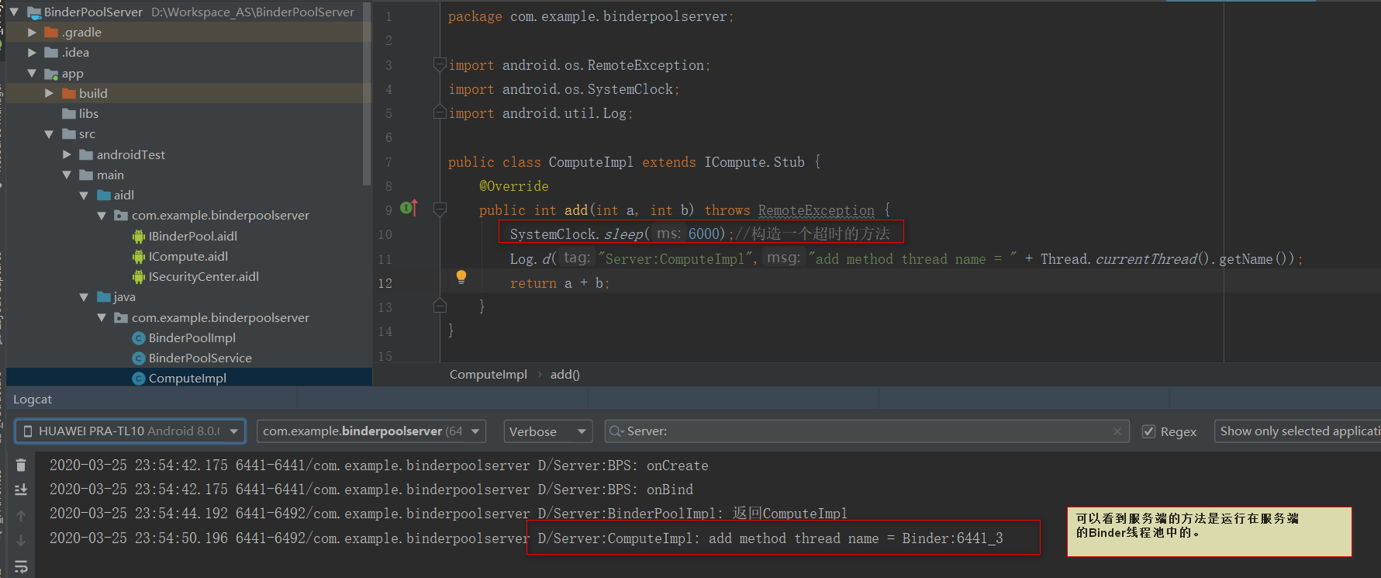Clear logcat with the trash icon
The height and width of the screenshot is (578, 1381).
point(21,465)
